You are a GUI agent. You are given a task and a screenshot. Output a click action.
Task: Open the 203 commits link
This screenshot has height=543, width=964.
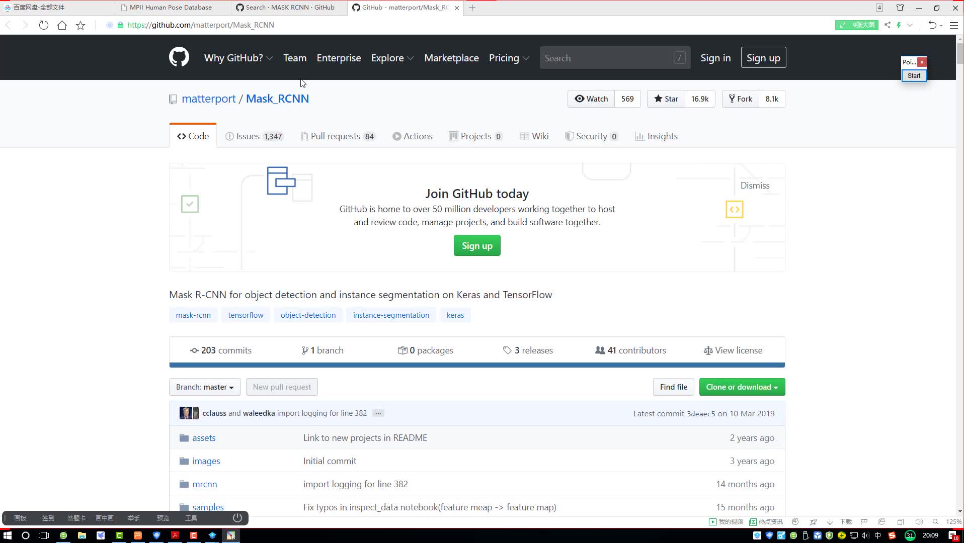pos(220,350)
